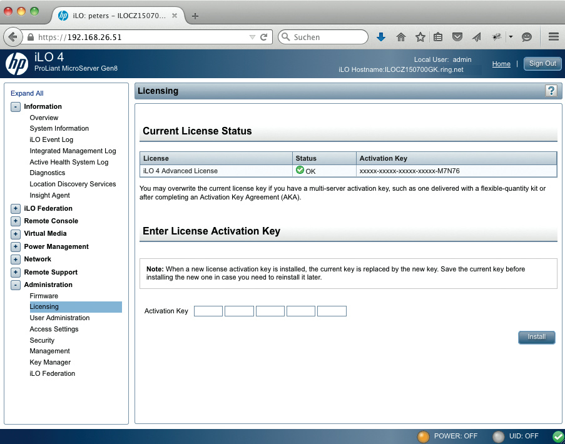The image size is (565, 444).
Task: Open a new browser tab
Action: pyautogui.click(x=195, y=16)
